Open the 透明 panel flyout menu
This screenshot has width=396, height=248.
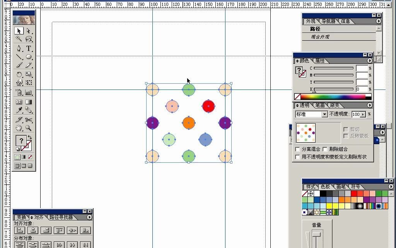click(x=370, y=105)
